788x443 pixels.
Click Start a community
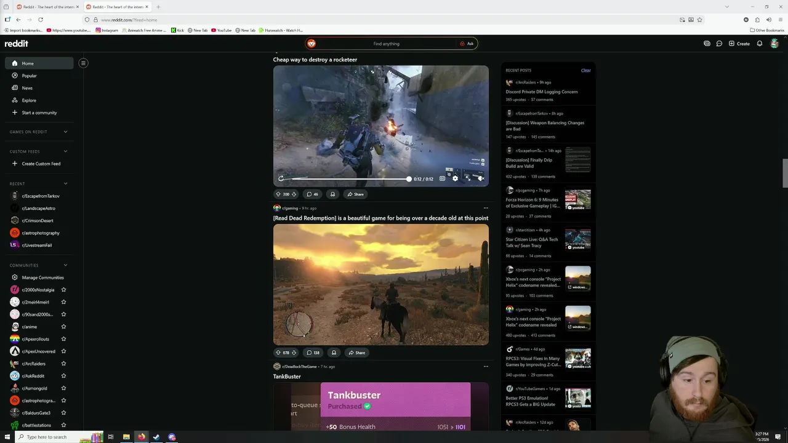[x=39, y=113]
